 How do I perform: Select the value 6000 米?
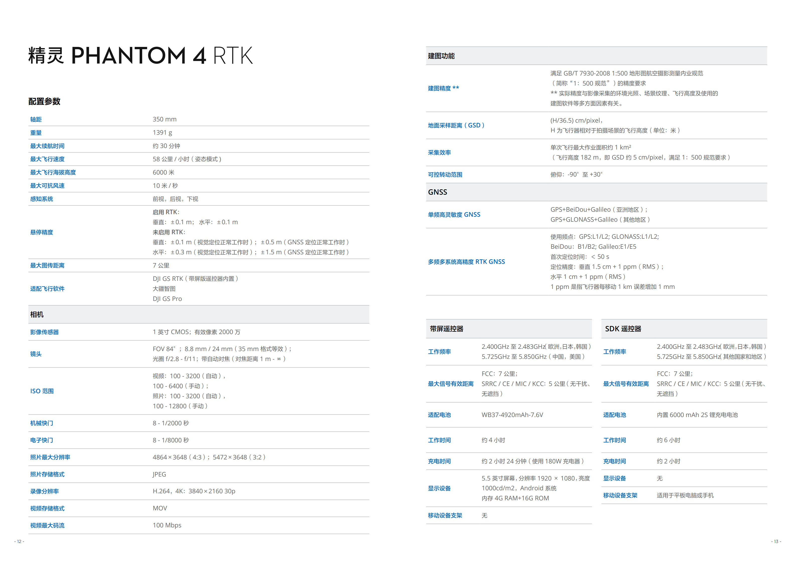[x=164, y=172]
